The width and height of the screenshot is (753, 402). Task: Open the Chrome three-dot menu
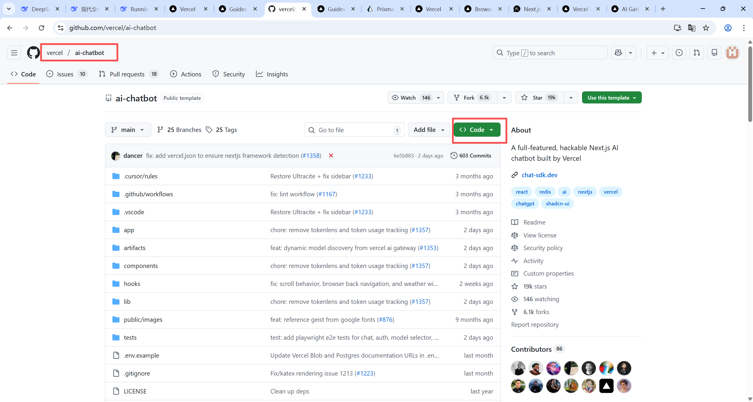tap(744, 28)
